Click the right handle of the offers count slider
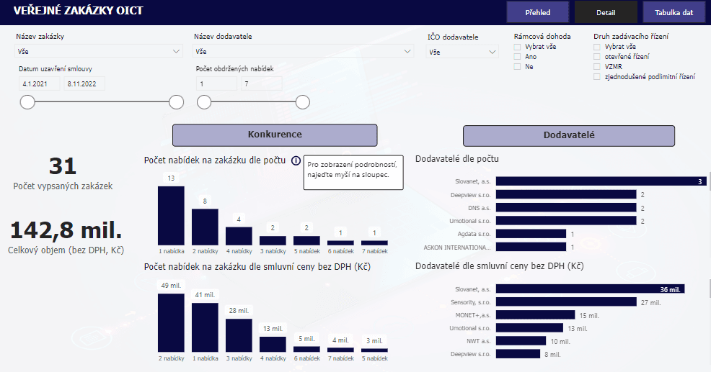 [x=303, y=102]
